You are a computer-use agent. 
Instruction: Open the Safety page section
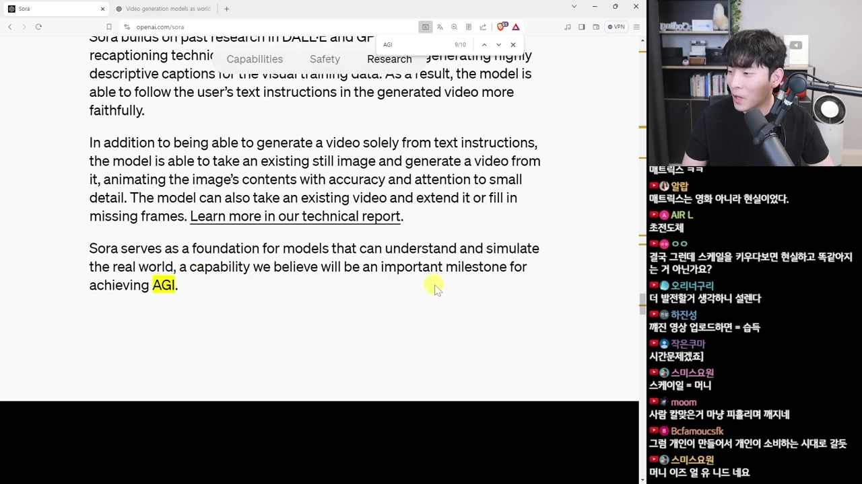point(325,59)
